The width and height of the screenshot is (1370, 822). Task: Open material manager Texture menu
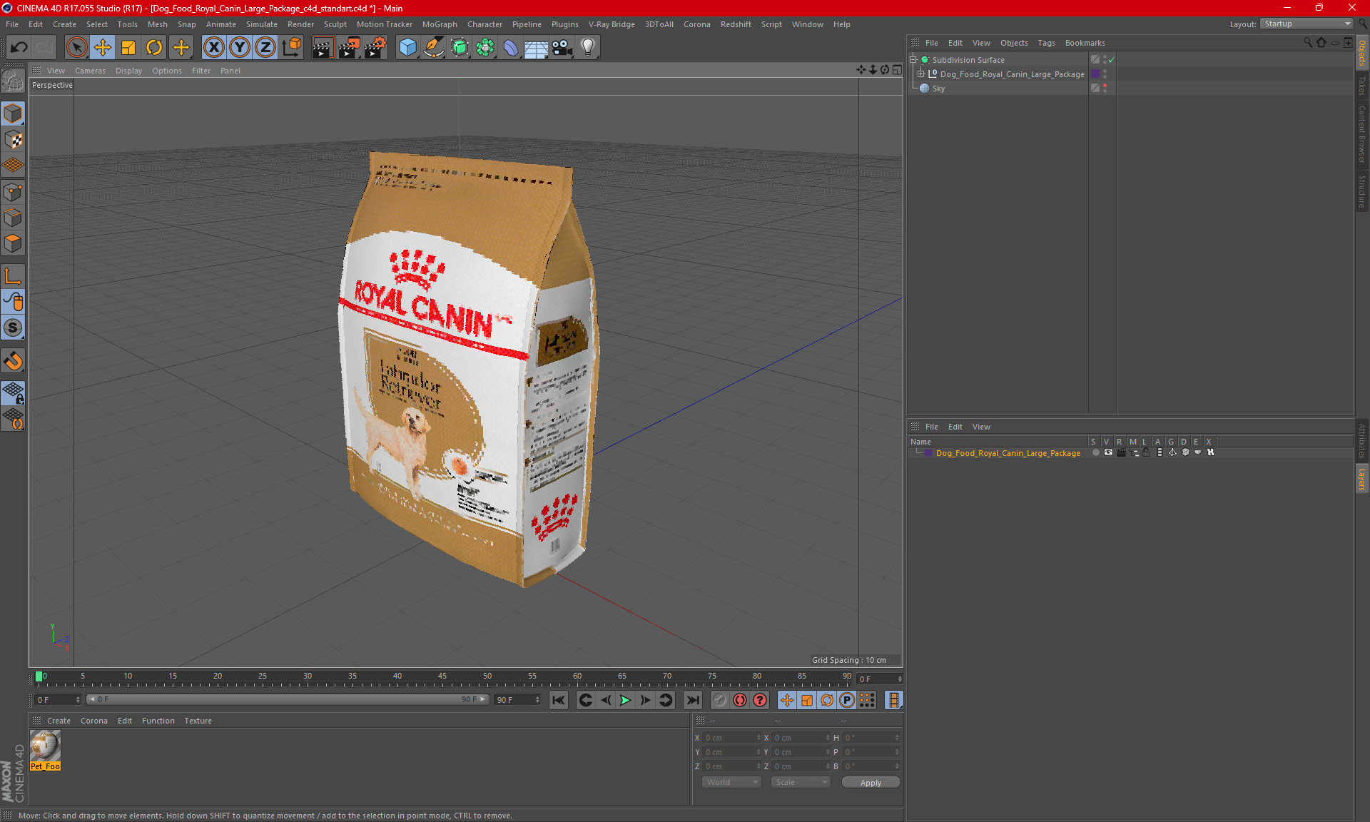[x=198, y=721]
